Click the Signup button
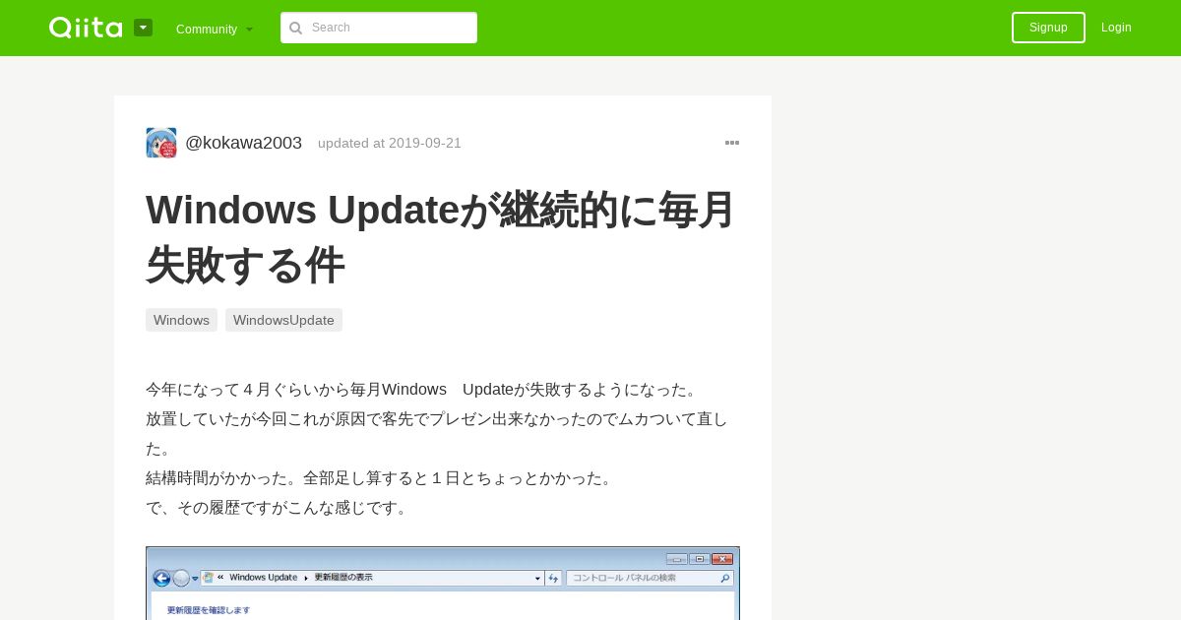The width and height of the screenshot is (1181, 620). [1048, 28]
